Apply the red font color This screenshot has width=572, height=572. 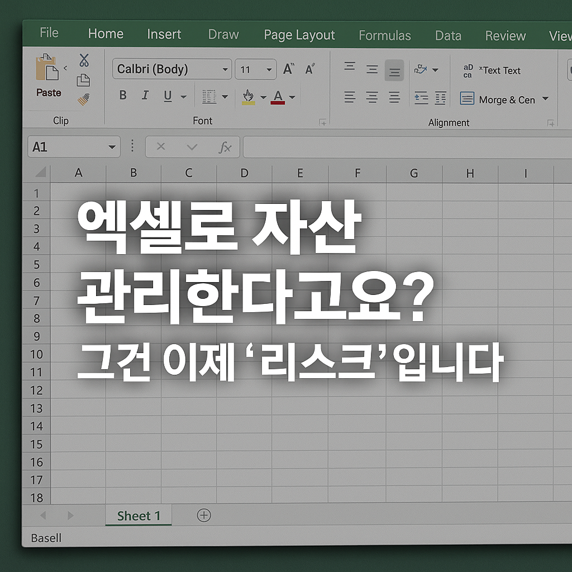278,97
